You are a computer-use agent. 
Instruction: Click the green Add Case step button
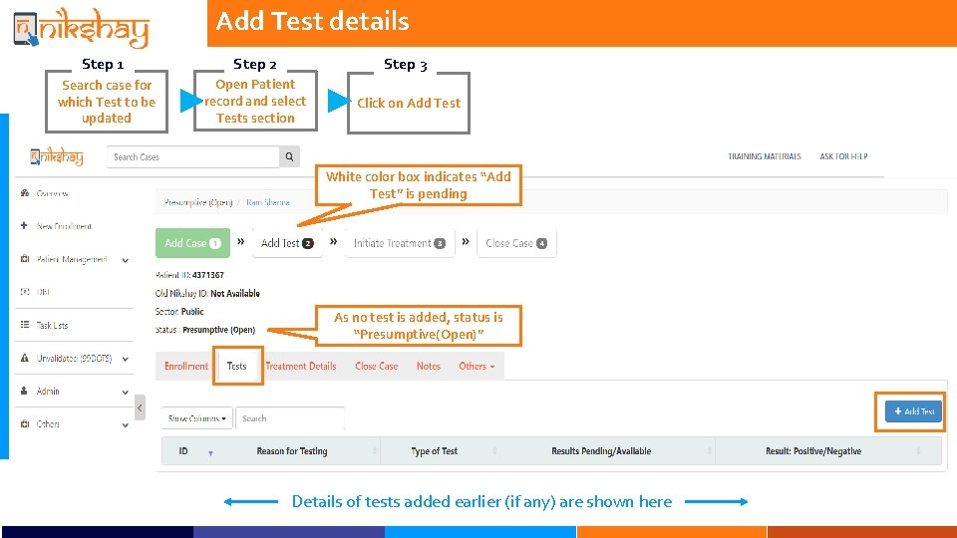click(192, 243)
